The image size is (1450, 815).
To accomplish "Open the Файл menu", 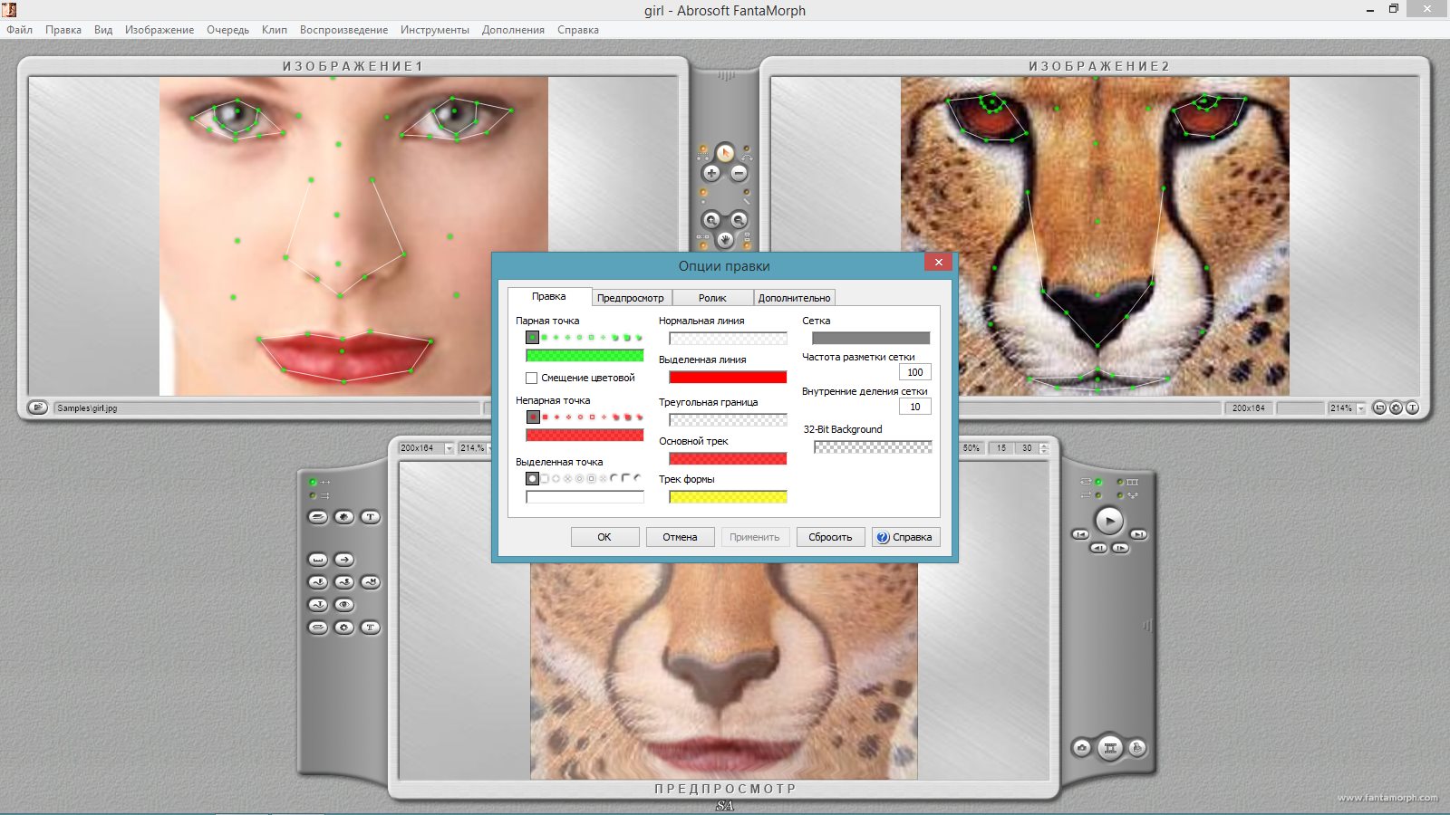I will [x=19, y=30].
